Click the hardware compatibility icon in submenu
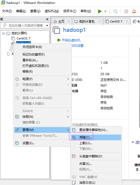This screenshot has height=185, width=140. (x=74, y=130)
